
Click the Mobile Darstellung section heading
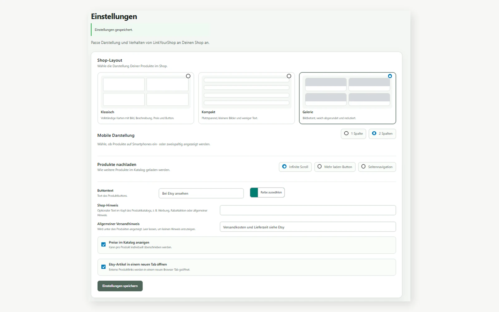click(x=116, y=135)
